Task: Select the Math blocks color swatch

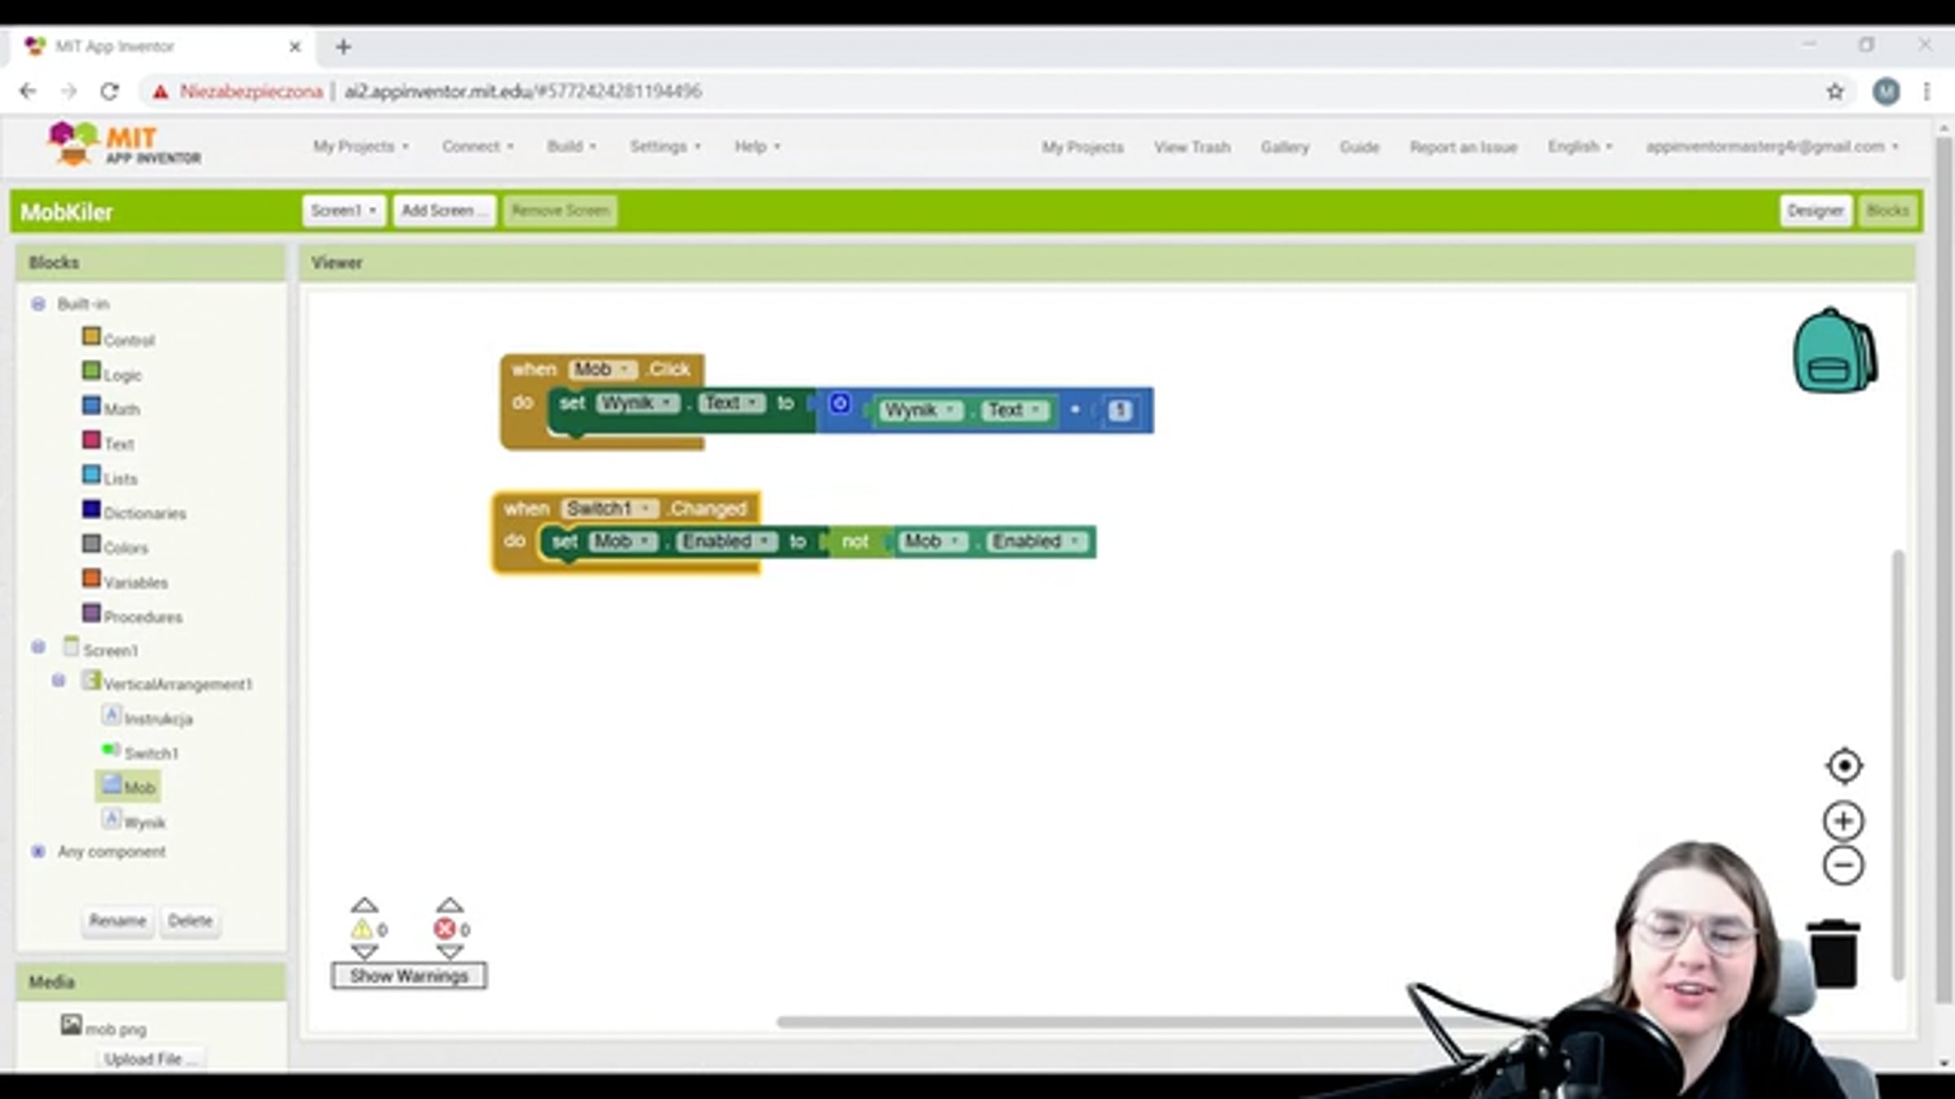Action: point(91,406)
